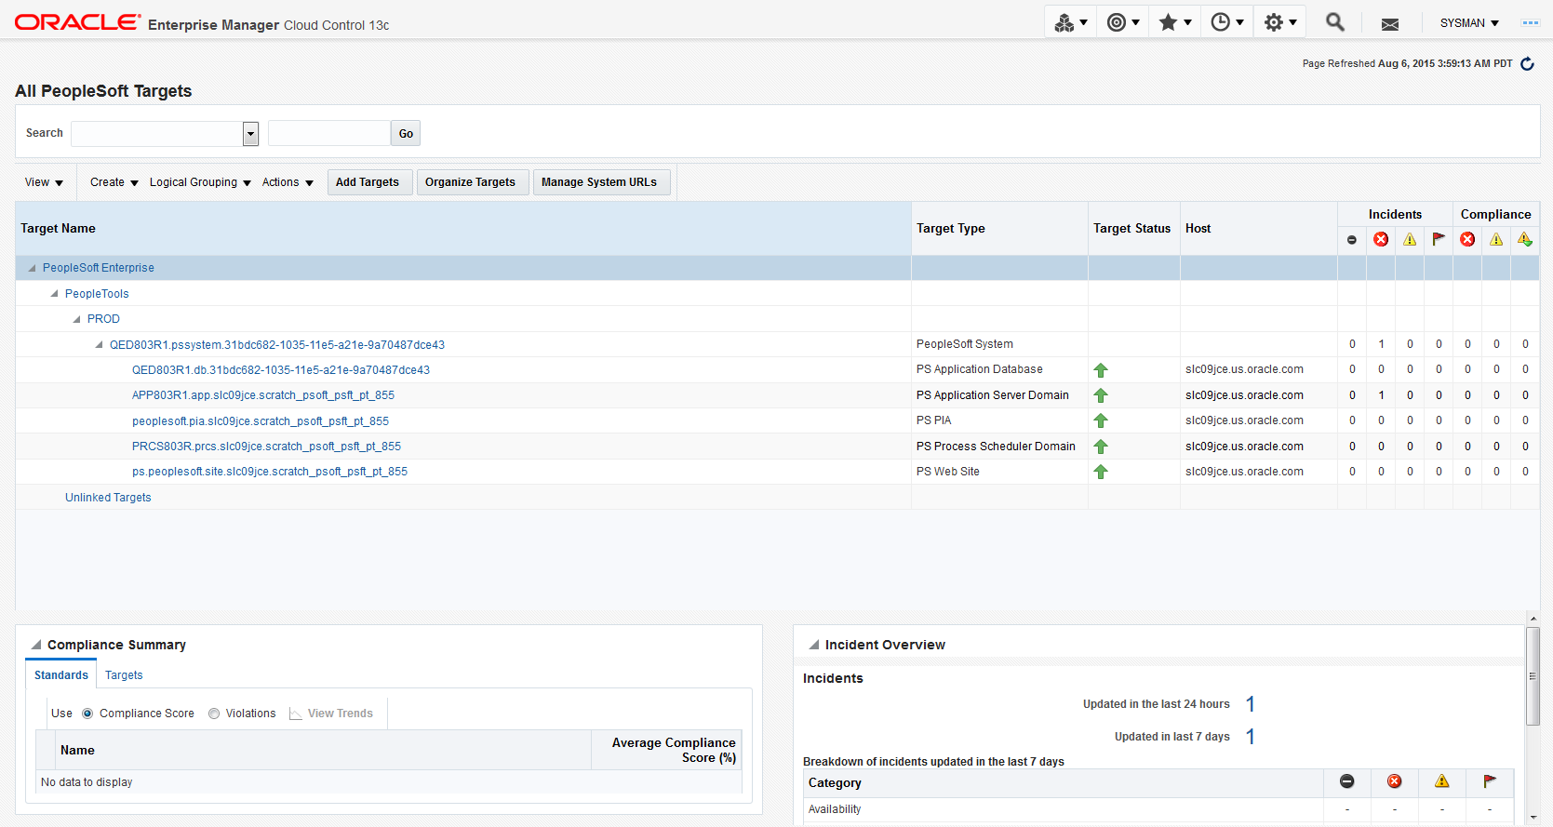Viewport: 1553px width, 827px height.
Task: Click the Compliance critical column header icon
Action: click(x=1467, y=239)
